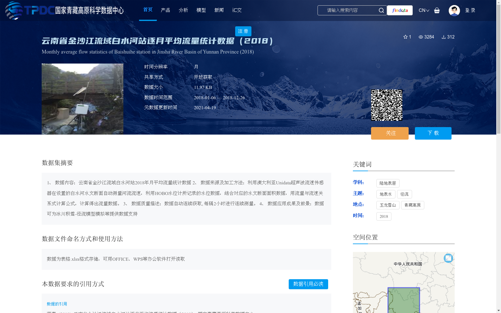Click the map's highlighted green region
This screenshot has height=313, width=501.
[x=404, y=300]
